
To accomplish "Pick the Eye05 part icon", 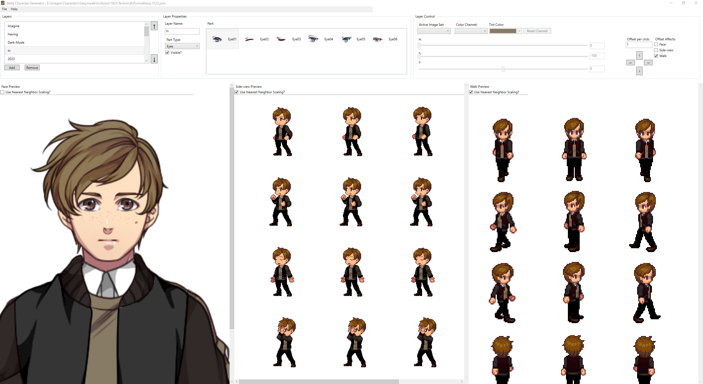I will click(x=346, y=39).
